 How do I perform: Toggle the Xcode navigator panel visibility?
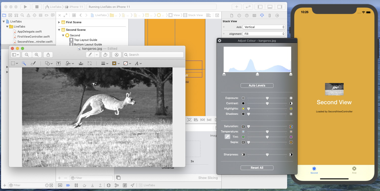click(x=260, y=7)
